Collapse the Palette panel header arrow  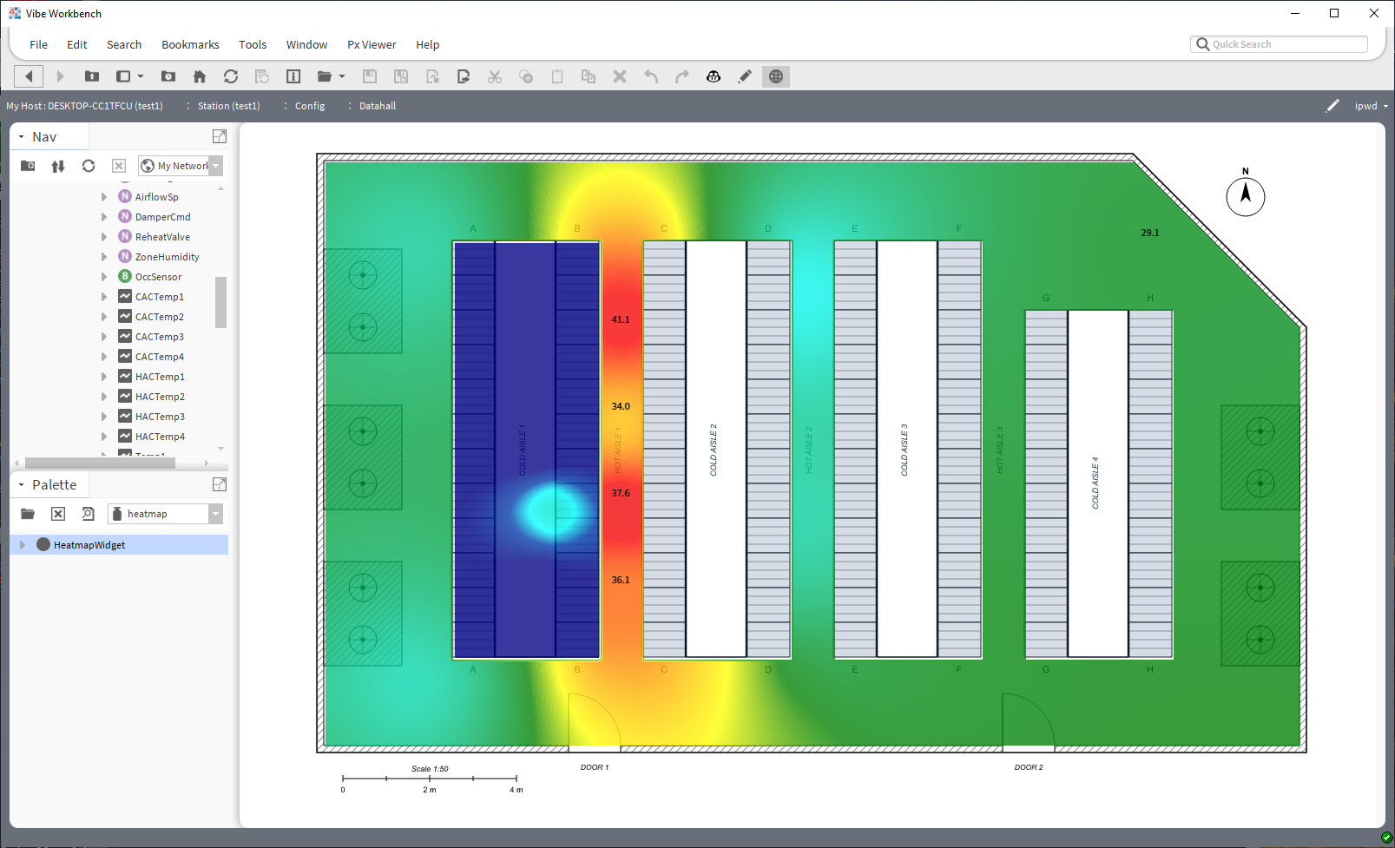tap(21, 485)
